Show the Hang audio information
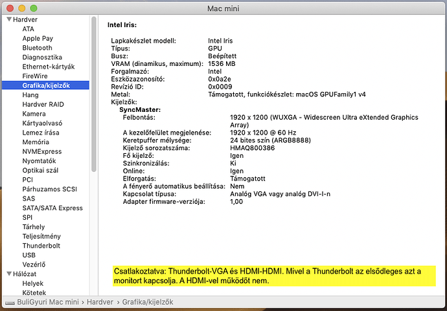Viewport: 447px width, 311px height. point(30,95)
